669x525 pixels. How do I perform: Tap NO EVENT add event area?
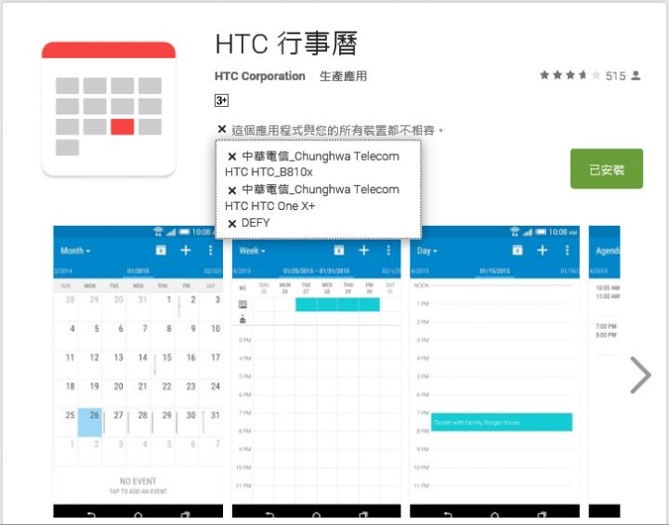pos(138,486)
